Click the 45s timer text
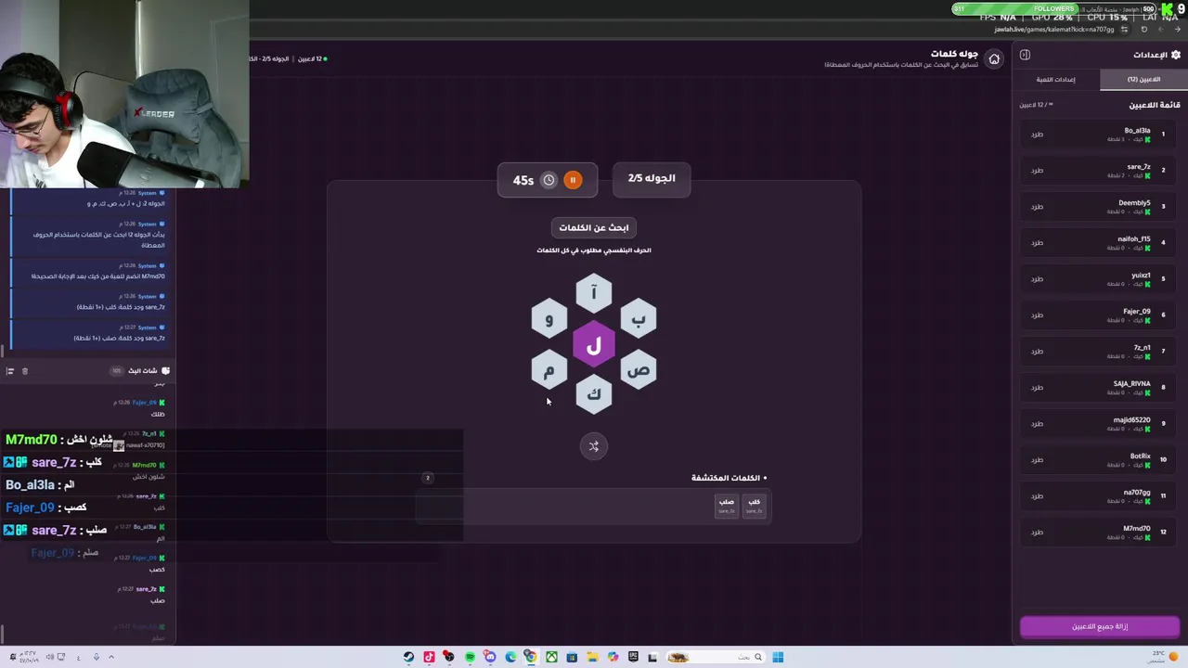 523,180
